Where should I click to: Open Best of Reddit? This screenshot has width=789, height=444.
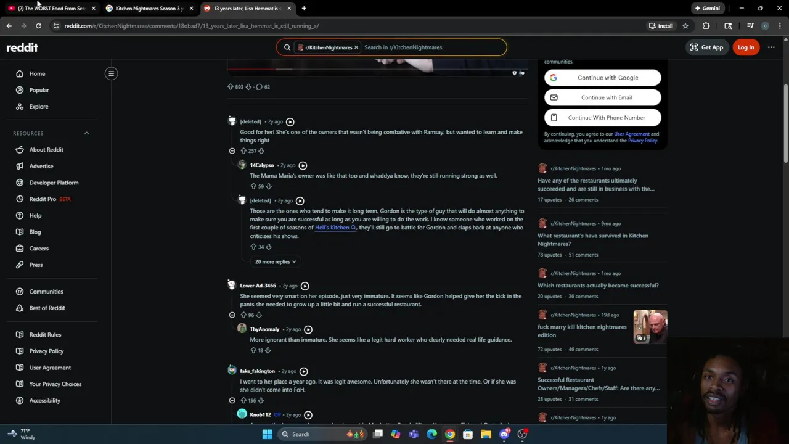47,308
